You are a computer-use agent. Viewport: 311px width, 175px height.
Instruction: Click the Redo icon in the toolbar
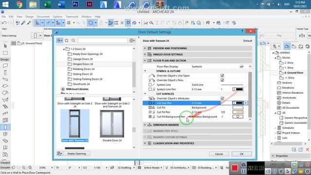click(x=10, y=23)
